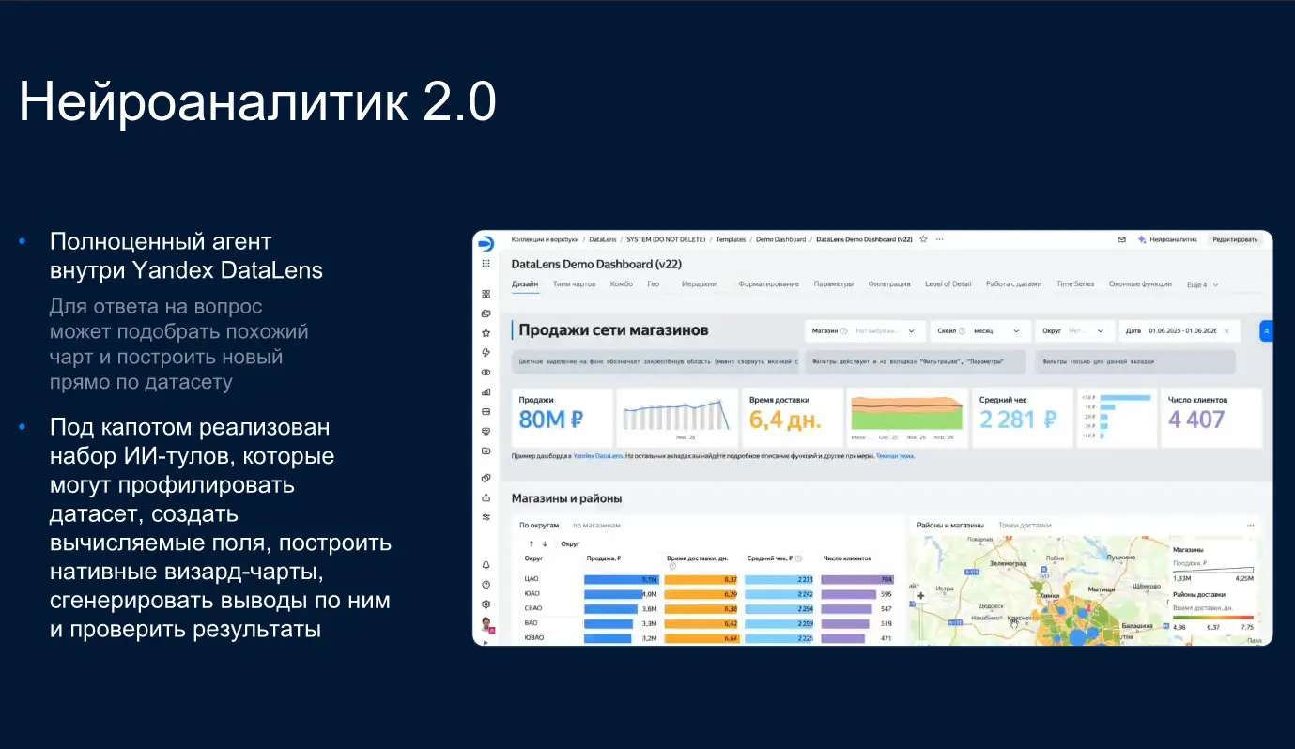Open Коллекции и воркбуки breadcrumb
1295x749 pixels.
click(546, 239)
